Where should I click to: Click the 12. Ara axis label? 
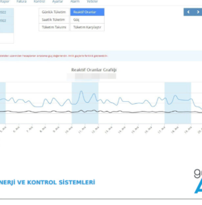[x=96, y=130]
